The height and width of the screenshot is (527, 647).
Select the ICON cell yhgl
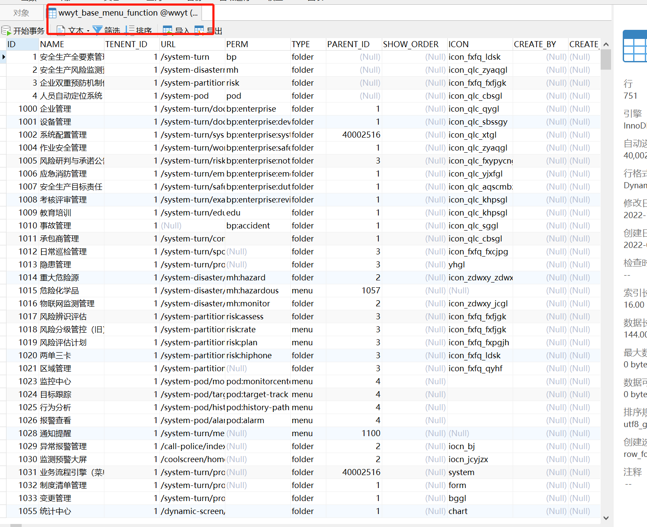pyautogui.click(x=480, y=264)
